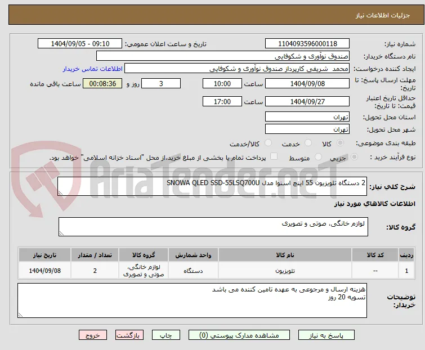The width and height of the screenshot is (425, 350).
Task: Click the ایجاد کننده درخواست field
Action: click(237, 69)
